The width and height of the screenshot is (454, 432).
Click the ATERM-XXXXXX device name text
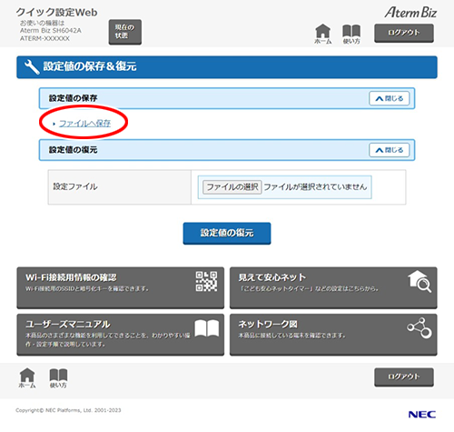point(44,38)
